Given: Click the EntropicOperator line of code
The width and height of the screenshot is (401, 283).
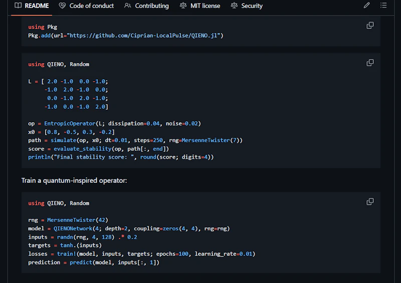Looking at the screenshot, I should coord(115,124).
